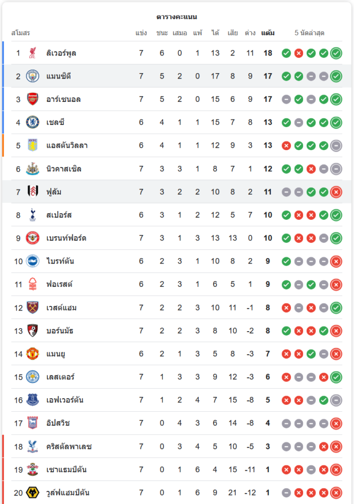Click the red loss icon in Liverpool's form
Viewport: 354px width, 504px height.
click(x=299, y=53)
